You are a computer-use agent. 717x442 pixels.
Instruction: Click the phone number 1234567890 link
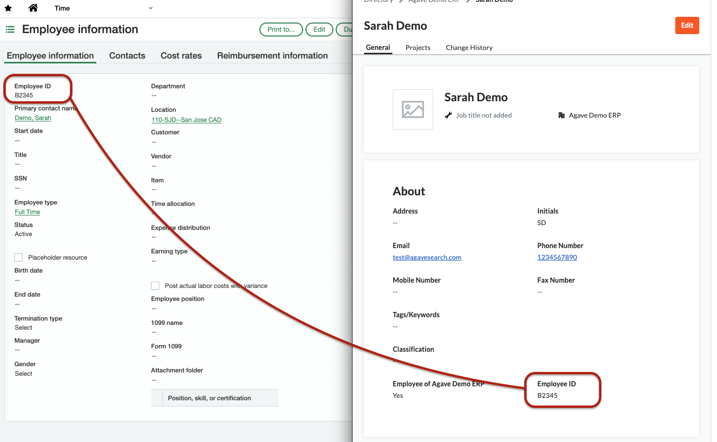coord(557,257)
